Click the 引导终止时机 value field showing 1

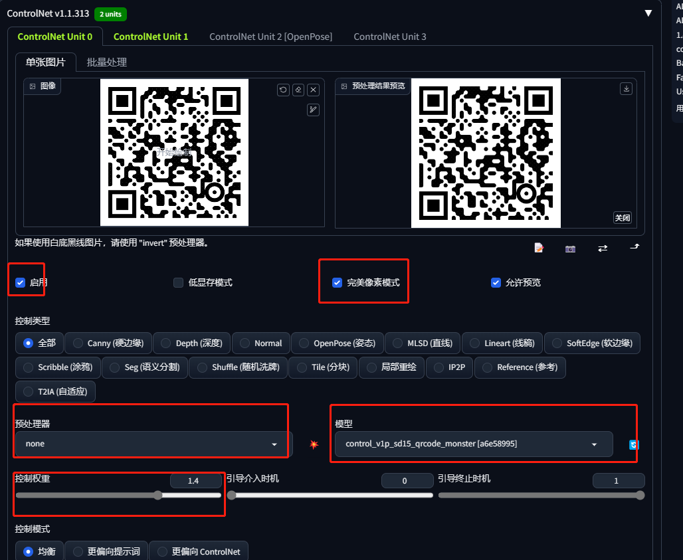point(619,481)
